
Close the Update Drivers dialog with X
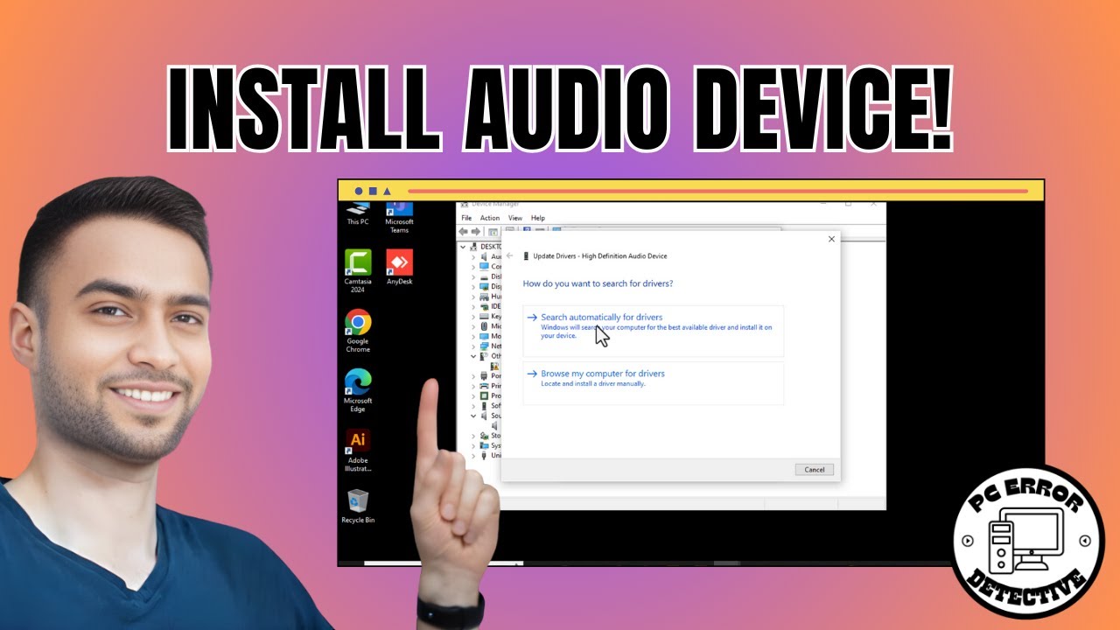pyautogui.click(x=830, y=239)
